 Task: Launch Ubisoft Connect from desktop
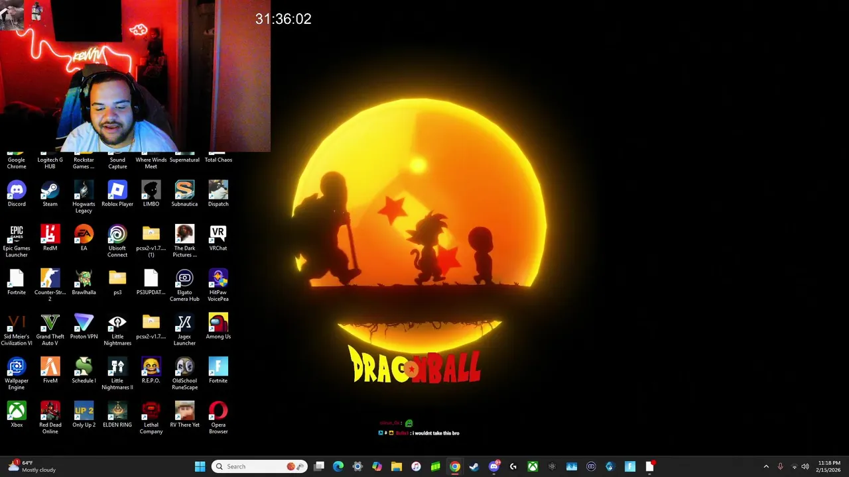coord(117,241)
